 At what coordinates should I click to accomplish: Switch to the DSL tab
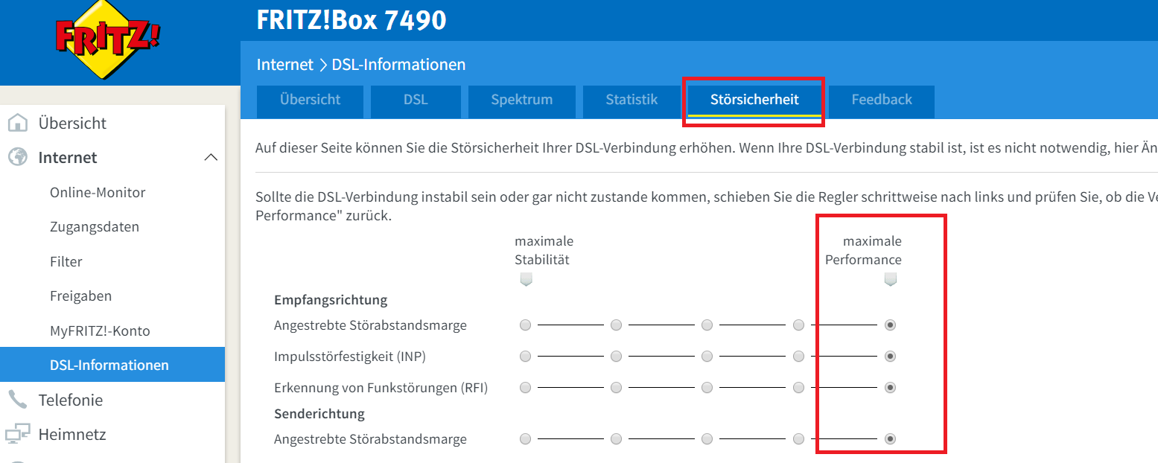[416, 102]
